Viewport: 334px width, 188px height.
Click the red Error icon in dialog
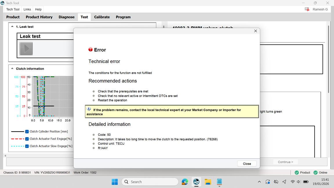pos(90,49)
